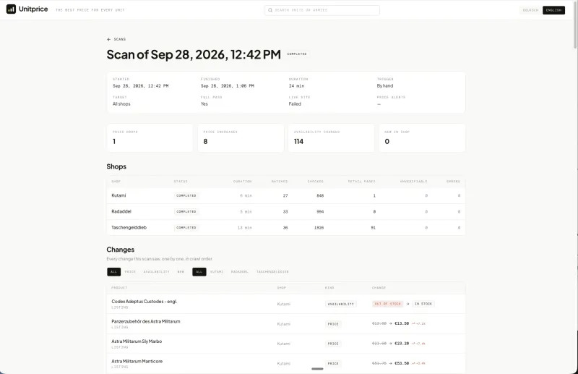Filter changes by Kutami shop
Screen dimensions: 578x374
(216, 272)
